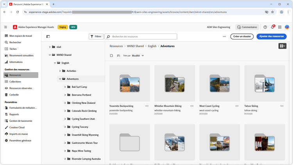The image size is (293, 165).
Task: Expand the Activities folder
Action: click(x=60, y=71)
